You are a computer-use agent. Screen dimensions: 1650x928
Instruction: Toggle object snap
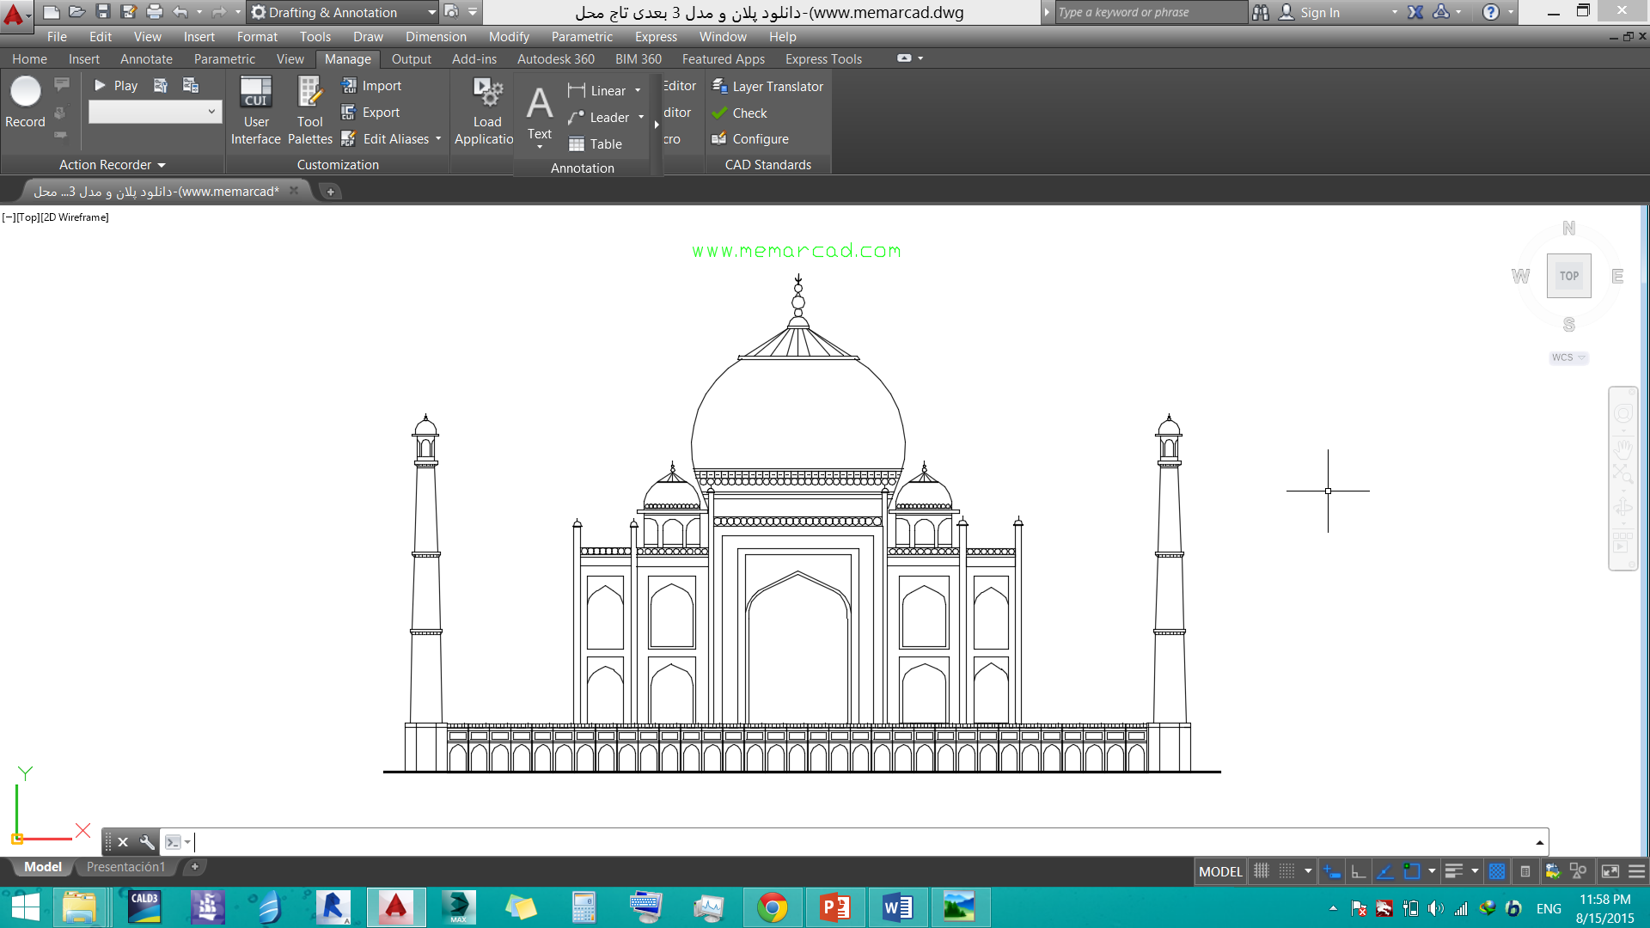tap(1411, 871)
